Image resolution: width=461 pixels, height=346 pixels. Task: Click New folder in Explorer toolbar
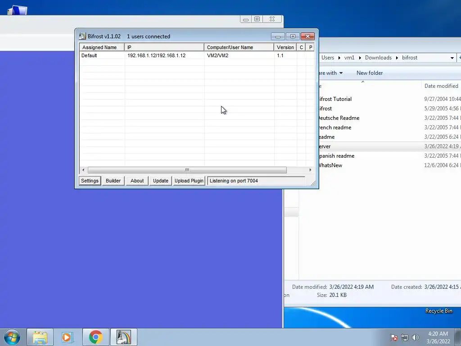click(370, 73)
